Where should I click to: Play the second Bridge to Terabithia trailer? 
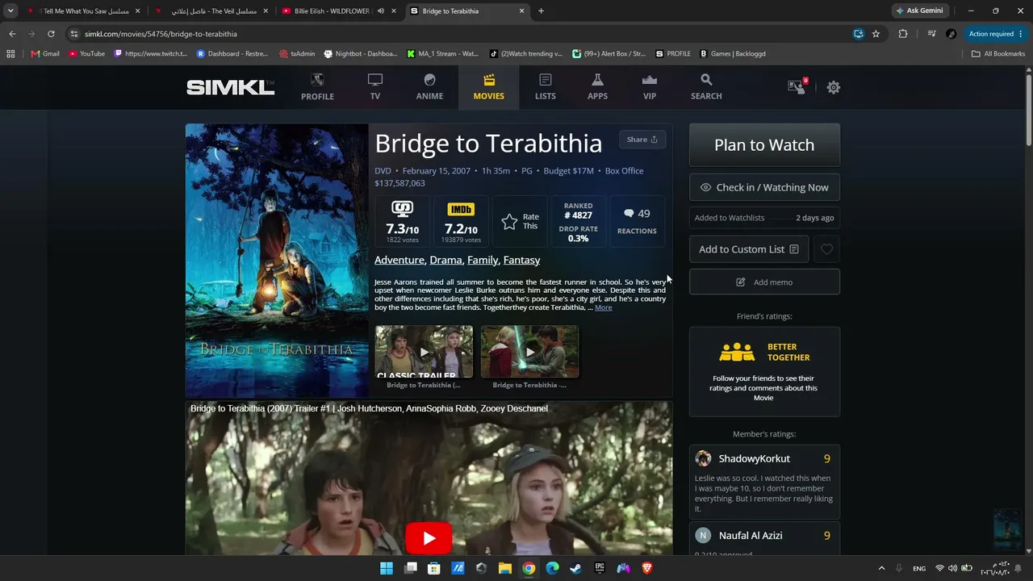tap(529, 352)
